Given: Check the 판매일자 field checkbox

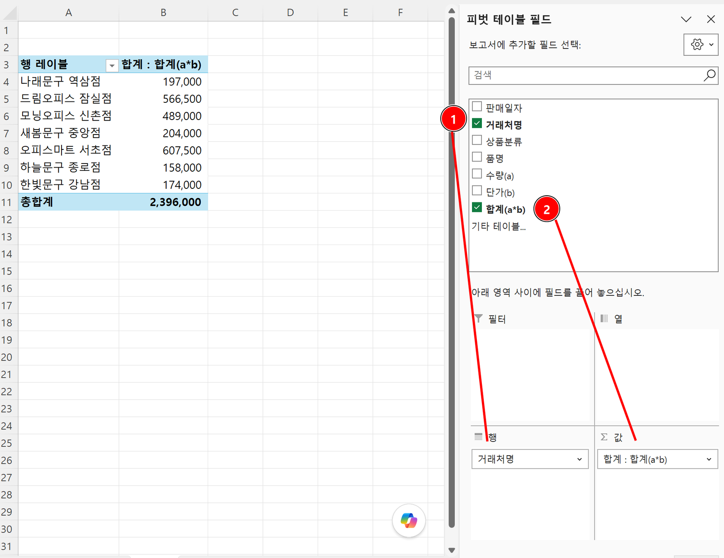Looking at the screenshot, I should [x=477, y=107].
